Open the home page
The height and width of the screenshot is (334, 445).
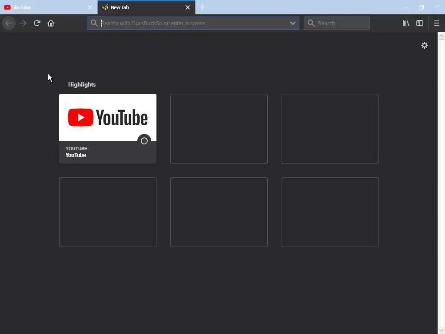(51, 23)
